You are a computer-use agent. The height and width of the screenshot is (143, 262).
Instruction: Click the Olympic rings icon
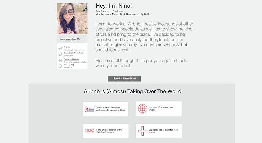[x=89, y=131]
